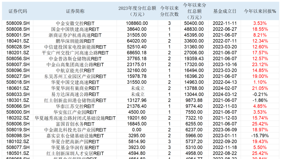
Task: Click code cell 508028.SH
Action: pos(18,47)
